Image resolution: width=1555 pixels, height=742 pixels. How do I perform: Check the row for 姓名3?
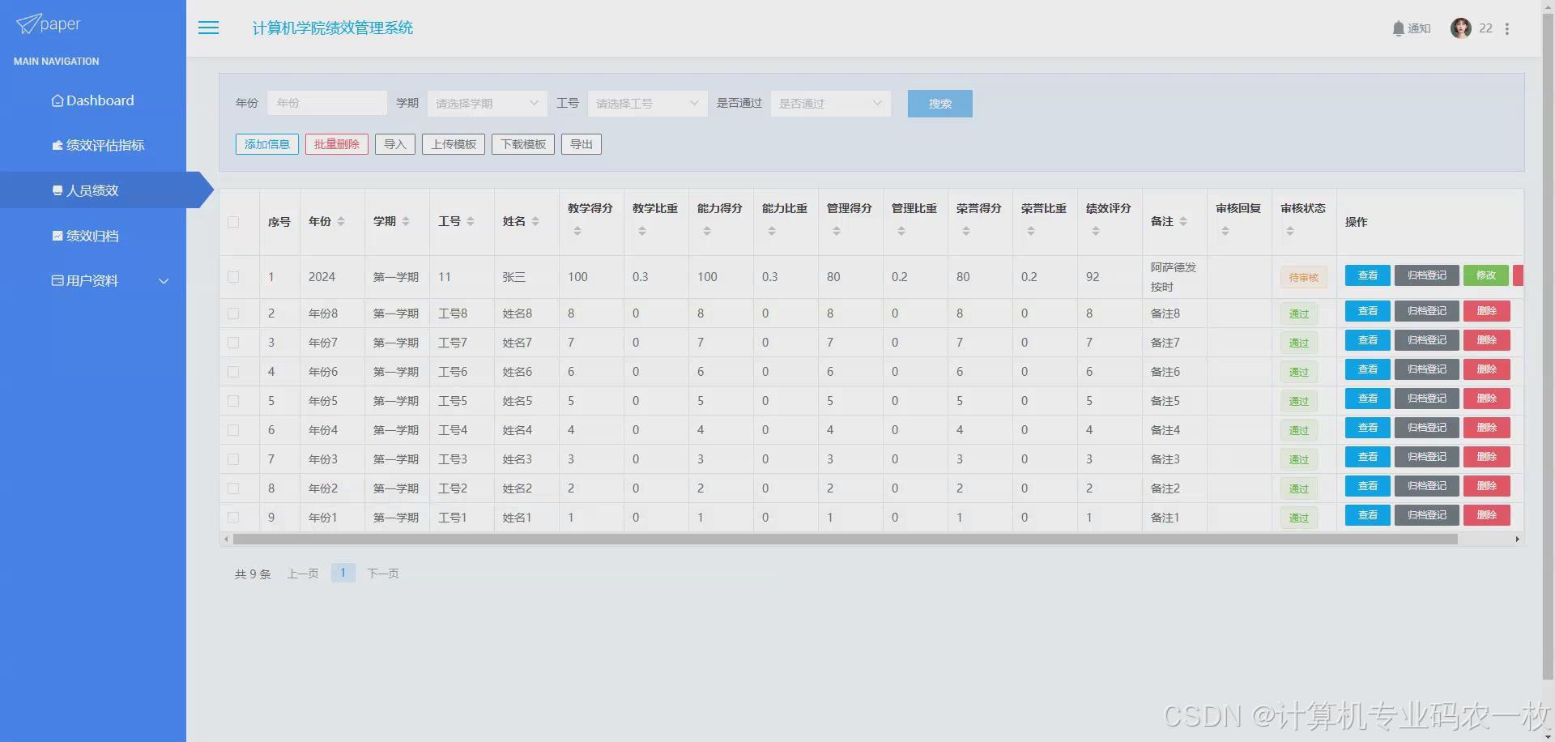click(x=233, y=459)
